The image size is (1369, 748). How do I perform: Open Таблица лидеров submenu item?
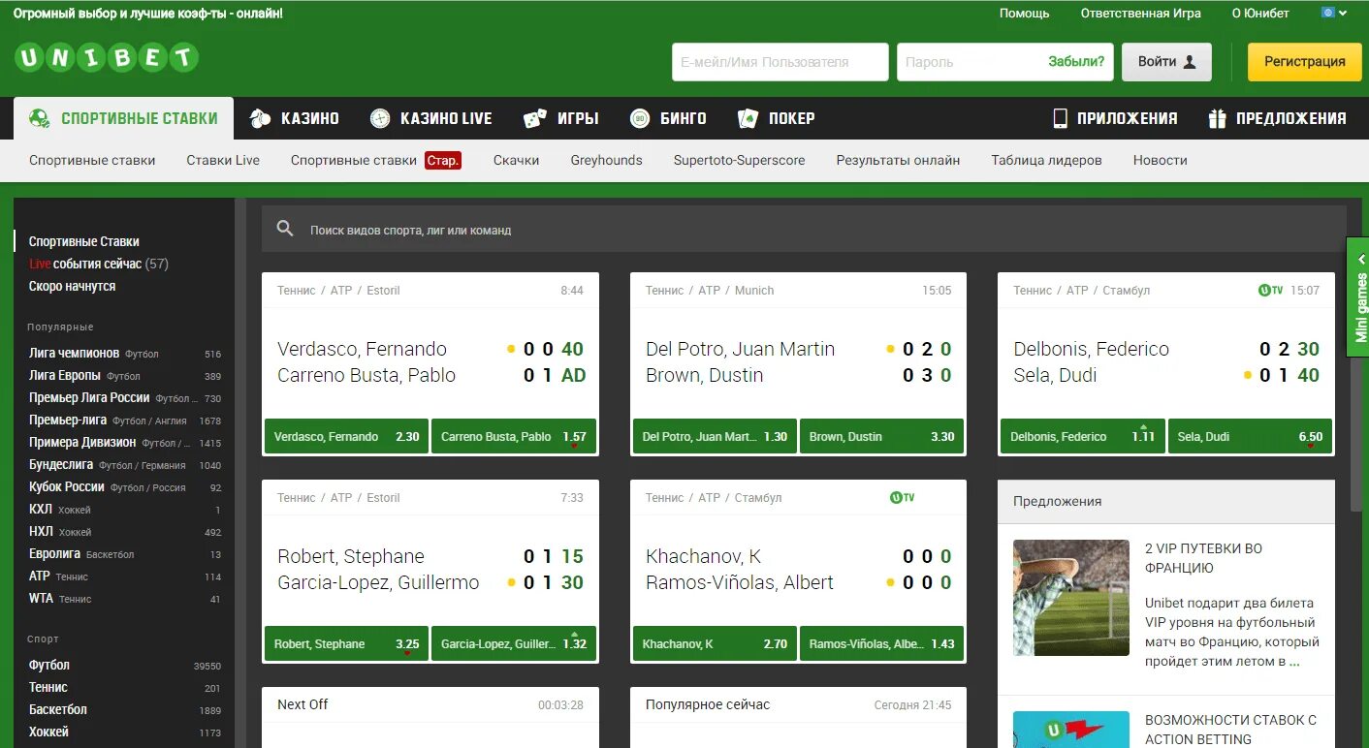[1046, 160]
